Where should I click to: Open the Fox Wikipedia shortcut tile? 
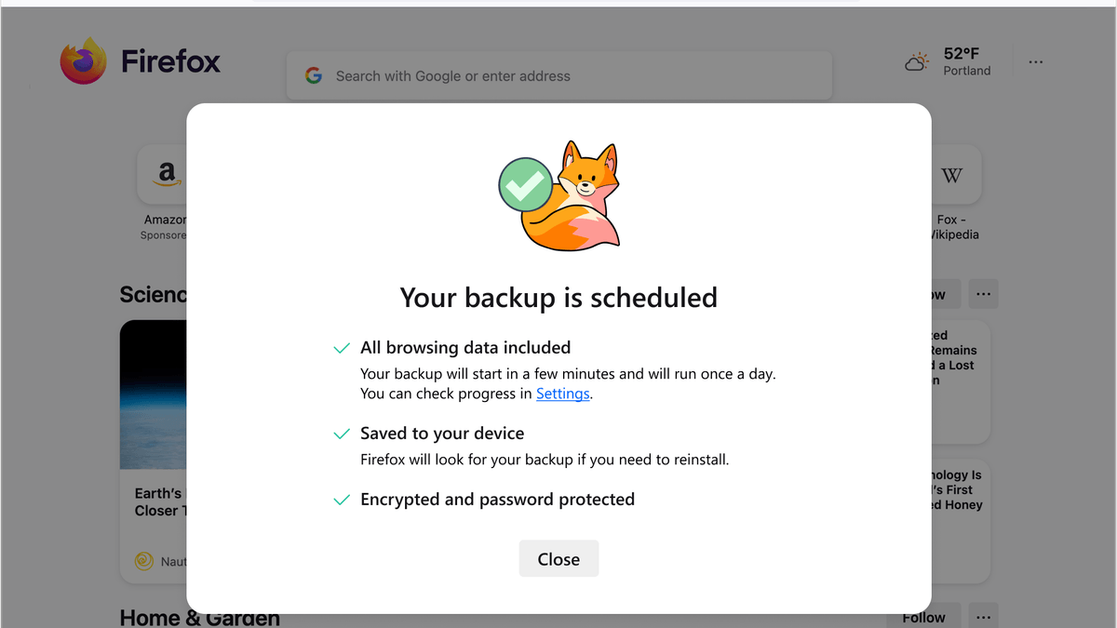[954, 174]
